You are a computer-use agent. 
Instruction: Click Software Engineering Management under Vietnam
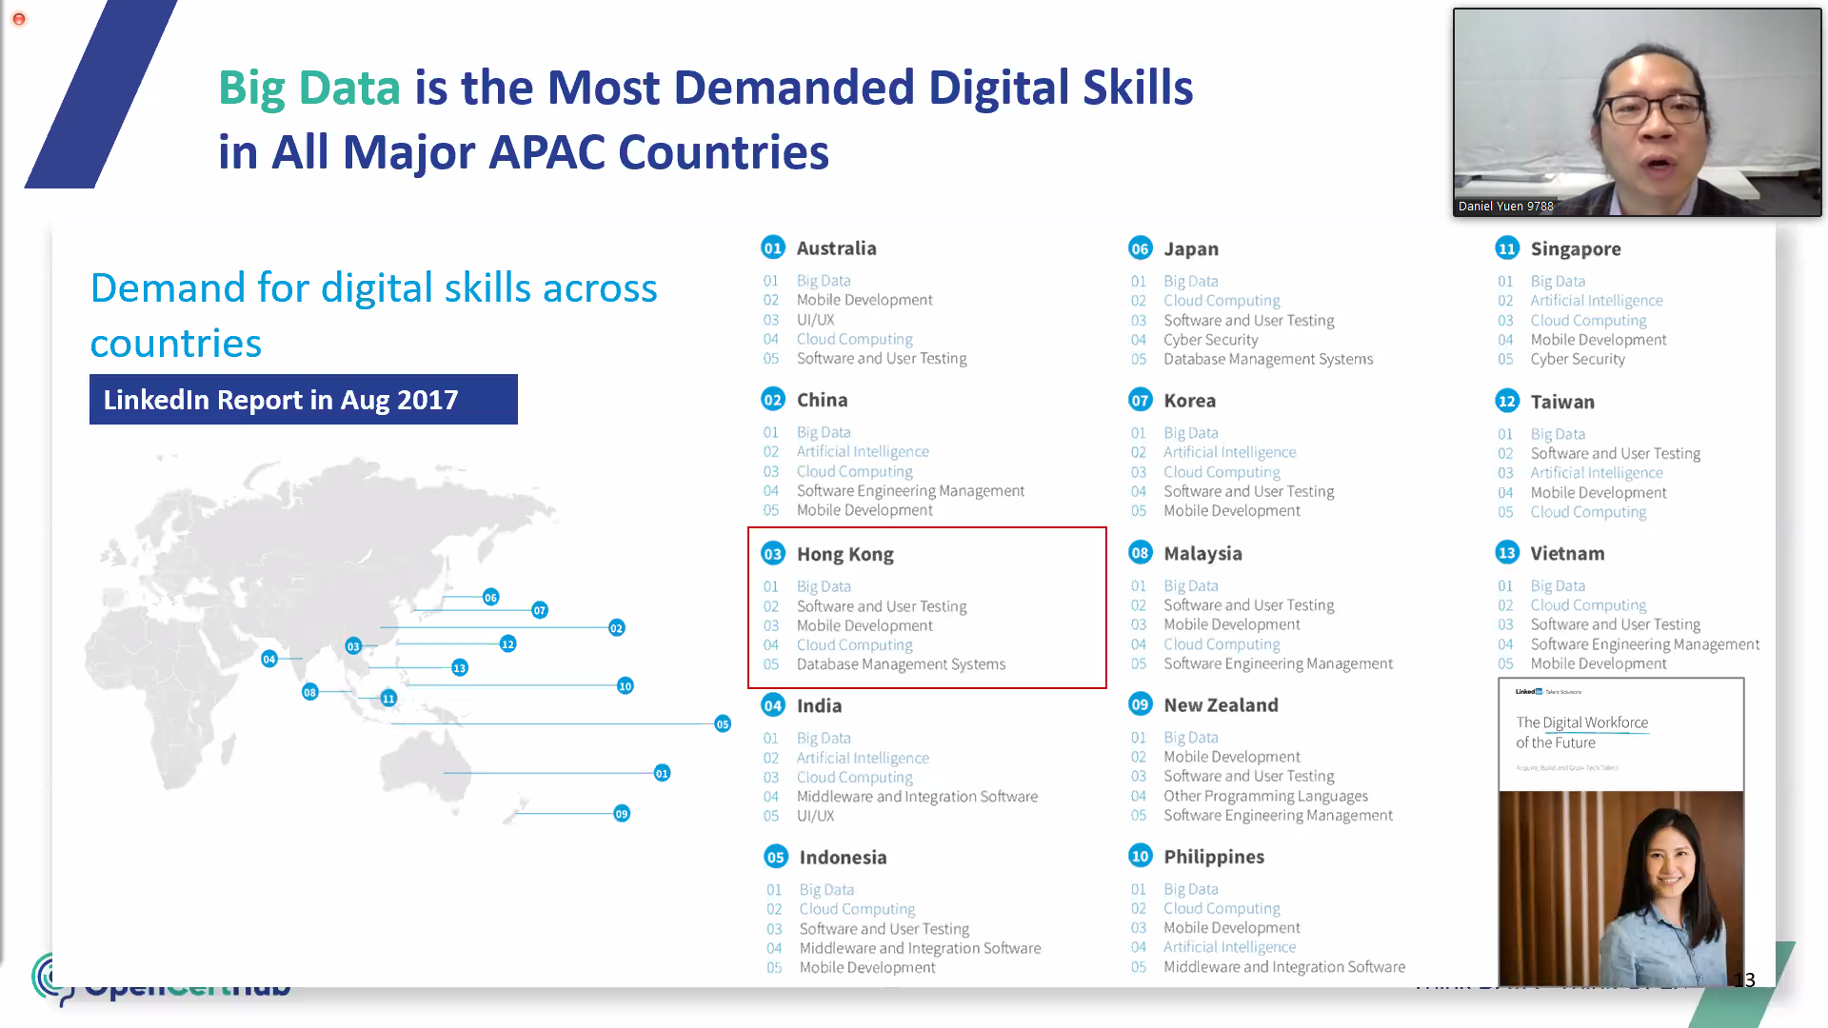tap(1644, 644)
